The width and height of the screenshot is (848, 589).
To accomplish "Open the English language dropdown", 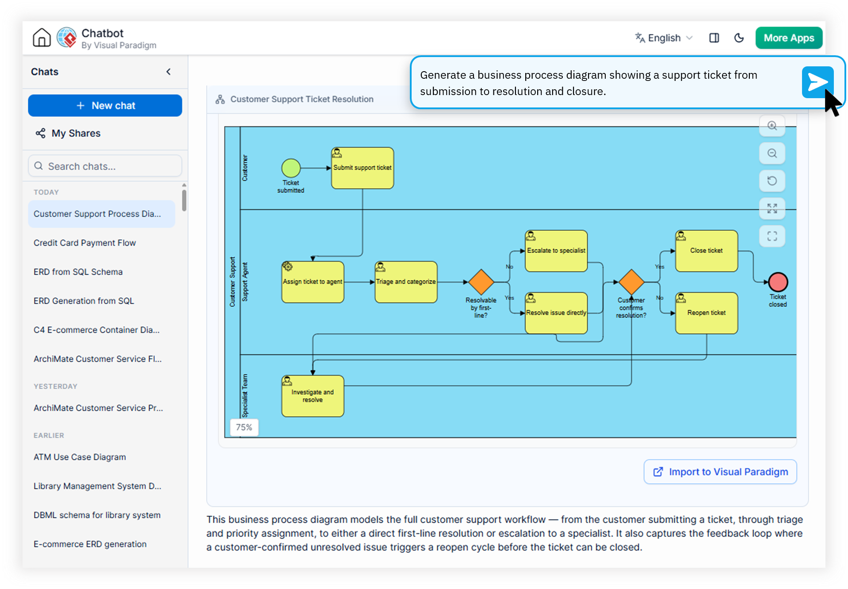I will (x=664, y=38).
